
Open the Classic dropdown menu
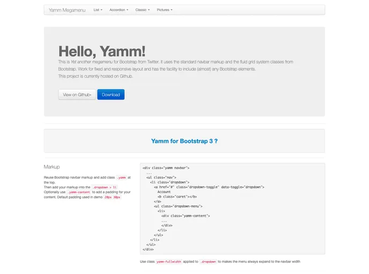142,10
